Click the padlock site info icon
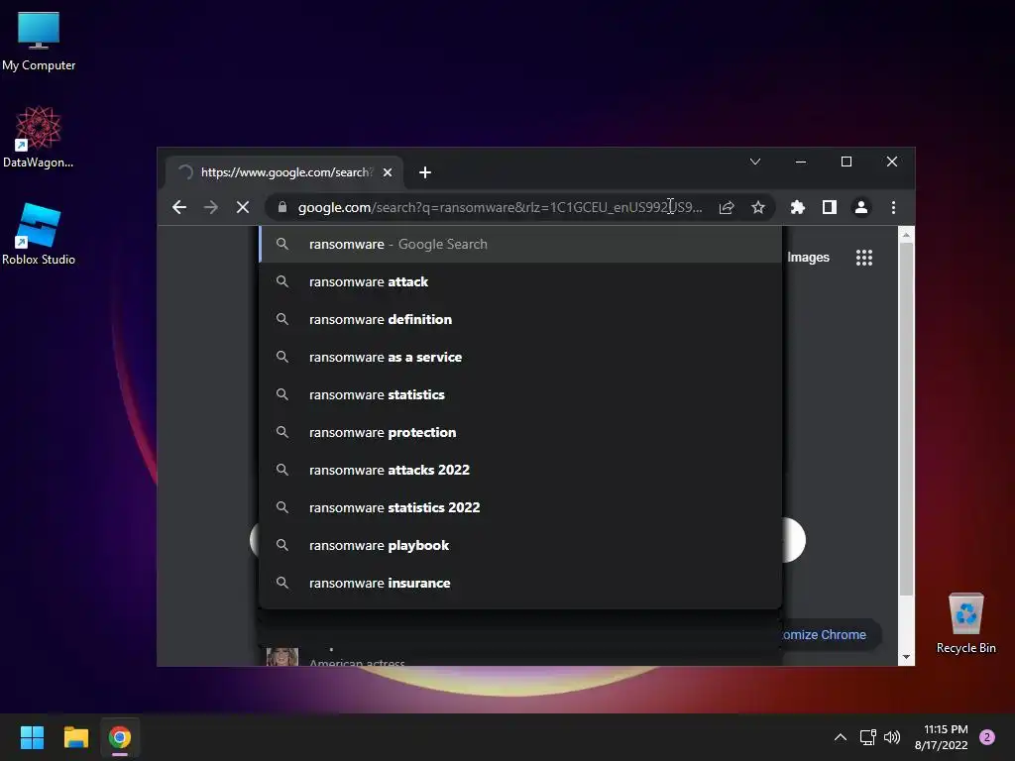The width and height of the screenshot is (1015, 761). (x=282, y=207)
